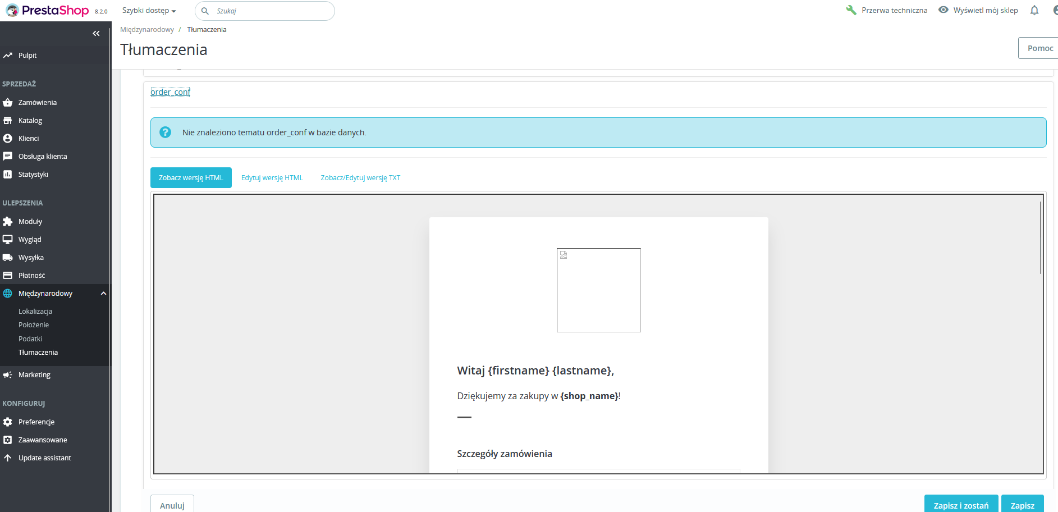The width and height of the screenshot is (1058, 512).
Task: Click the Międzynarodowy globe icon
Action: pyautogui.click(x=8, y=294)
